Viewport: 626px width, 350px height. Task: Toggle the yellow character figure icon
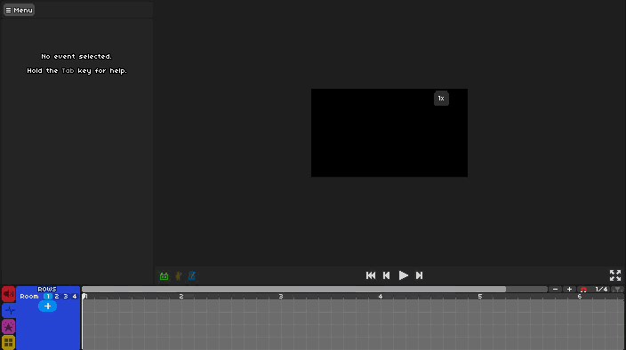tap(179, 276)
